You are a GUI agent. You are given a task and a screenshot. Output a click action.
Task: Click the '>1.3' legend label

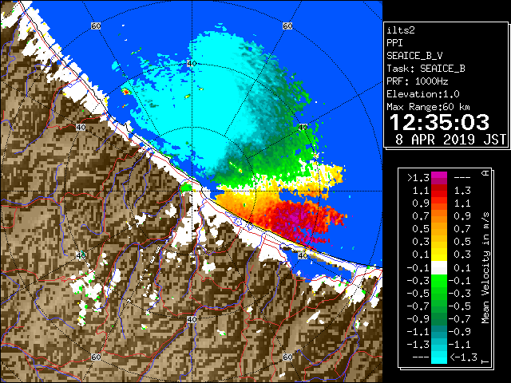point(418,178)
